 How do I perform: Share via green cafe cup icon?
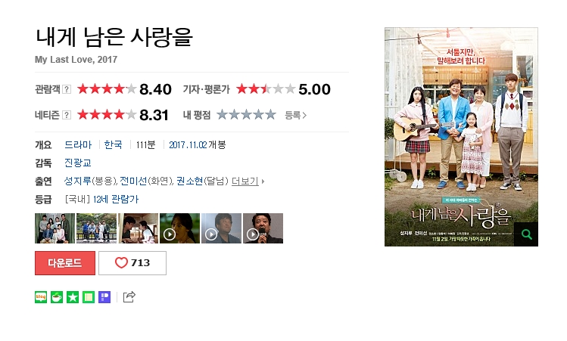tap(57, 297)
